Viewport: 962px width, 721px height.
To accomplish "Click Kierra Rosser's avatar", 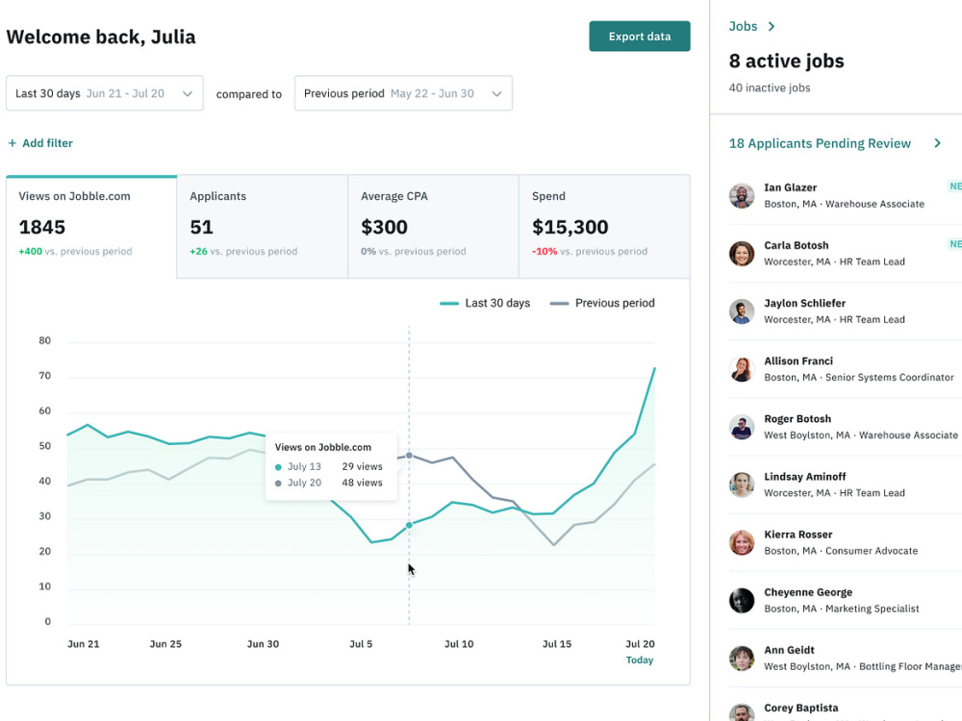I will [742, 542].
